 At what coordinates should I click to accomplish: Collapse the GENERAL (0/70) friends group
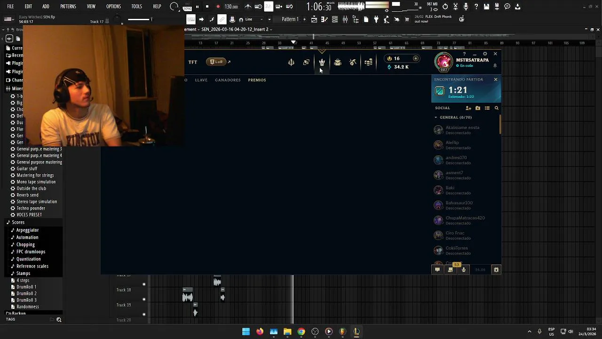[x=453, y=117]
